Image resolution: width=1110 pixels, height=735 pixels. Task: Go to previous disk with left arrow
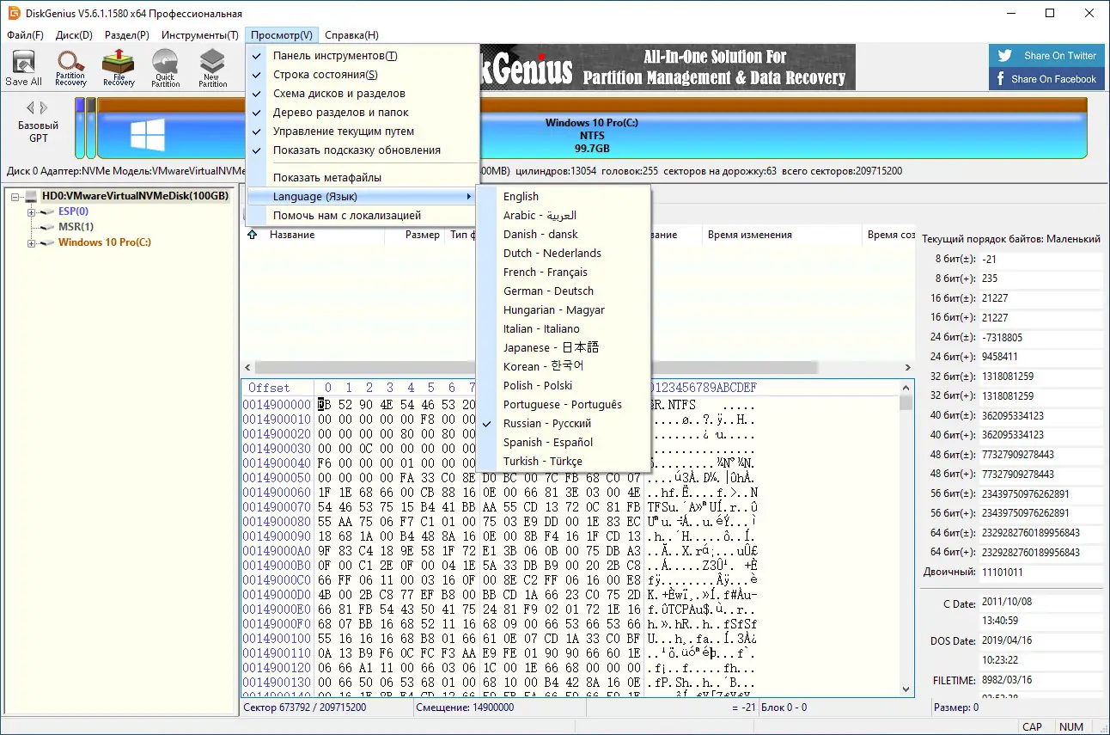pos(31,107)
